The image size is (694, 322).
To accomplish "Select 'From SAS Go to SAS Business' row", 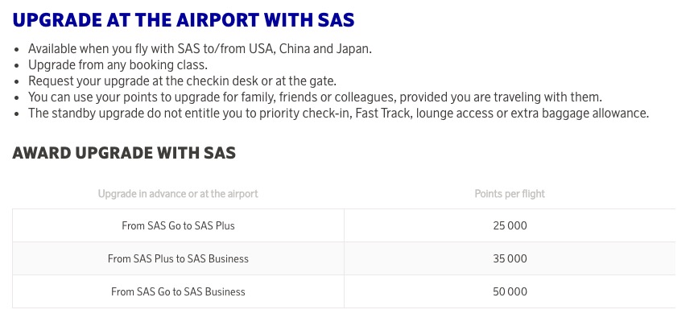I will [x=344, y=291].
